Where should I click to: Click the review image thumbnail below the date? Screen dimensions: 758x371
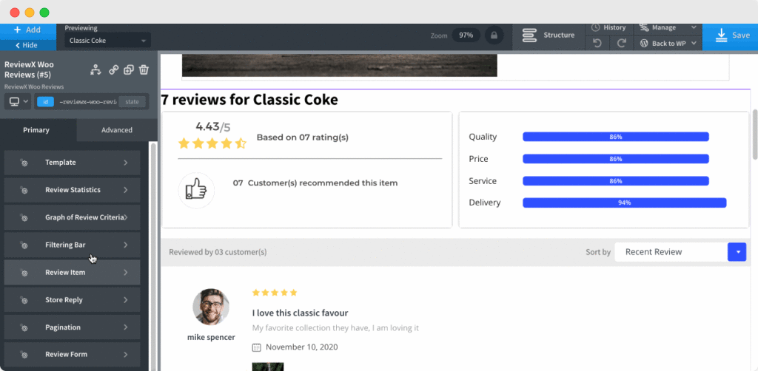pos(268,367)
